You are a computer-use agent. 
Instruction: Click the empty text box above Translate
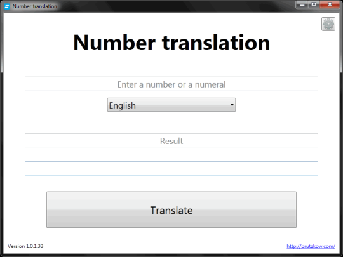pyautogui.click(x=171, y=169)
